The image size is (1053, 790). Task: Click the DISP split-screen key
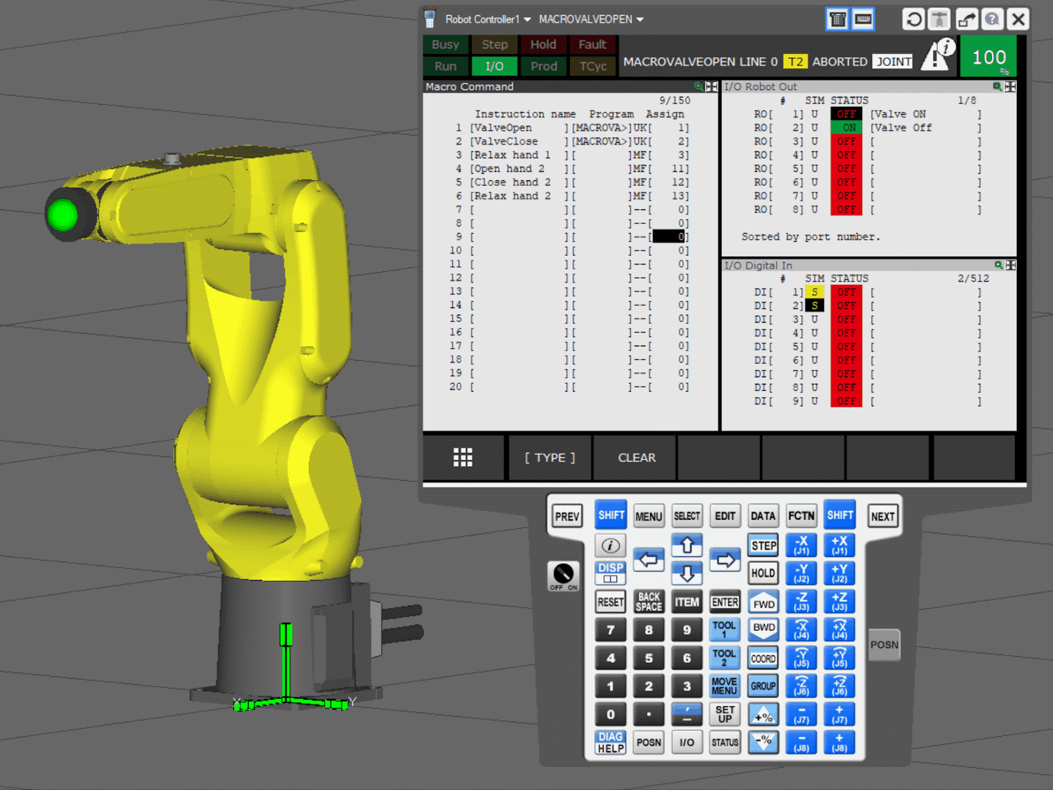coord(610,573)
